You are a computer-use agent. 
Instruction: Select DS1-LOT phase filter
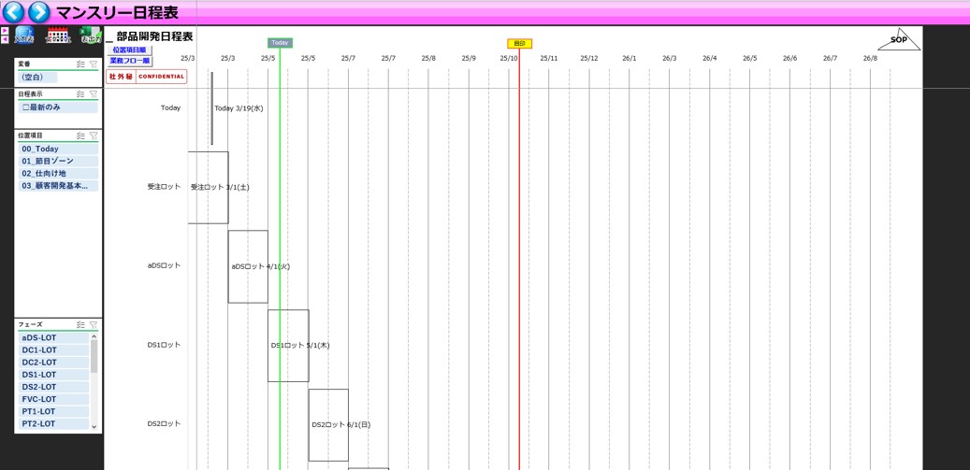point(54,375)
